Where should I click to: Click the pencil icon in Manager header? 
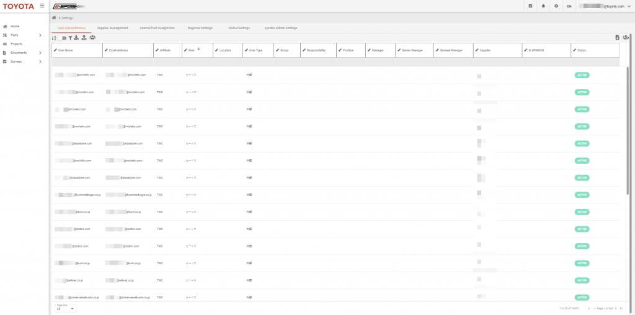[369, 50]
